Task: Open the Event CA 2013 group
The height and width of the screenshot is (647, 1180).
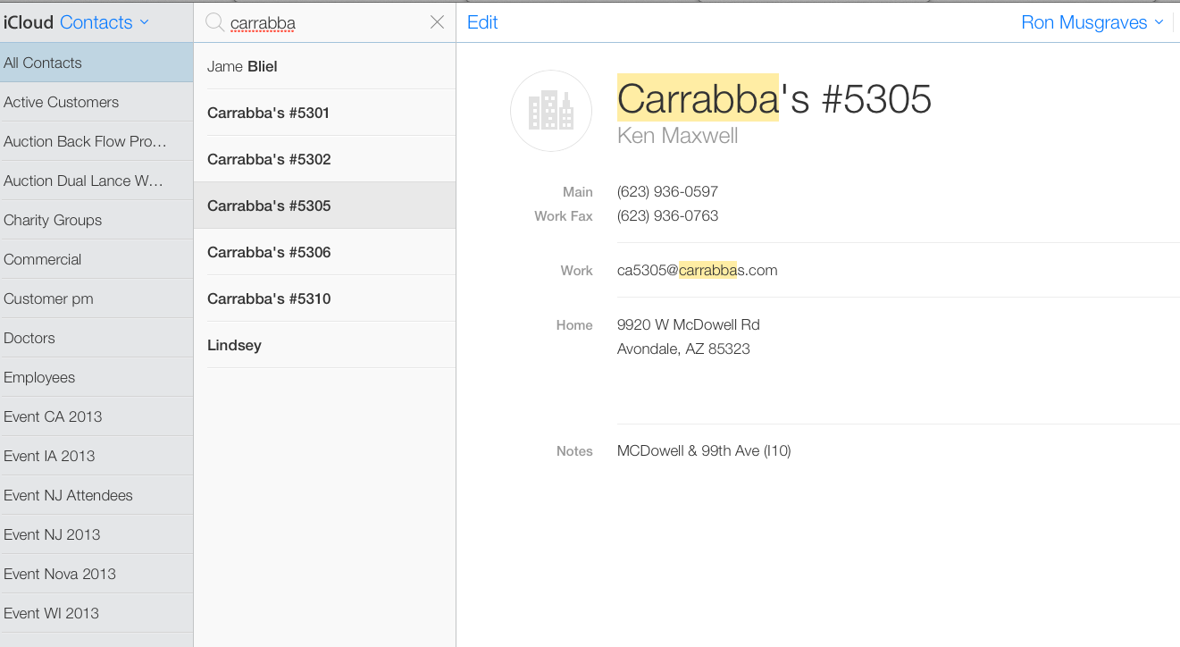Action: pyautogui.click(x=96, y=416)
